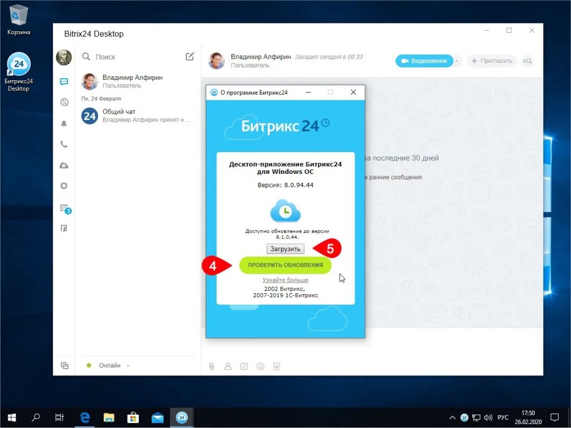
Task: Launch Microsoft Edge from taskbar
Action: pyautogui.click(x=85, y=417)
